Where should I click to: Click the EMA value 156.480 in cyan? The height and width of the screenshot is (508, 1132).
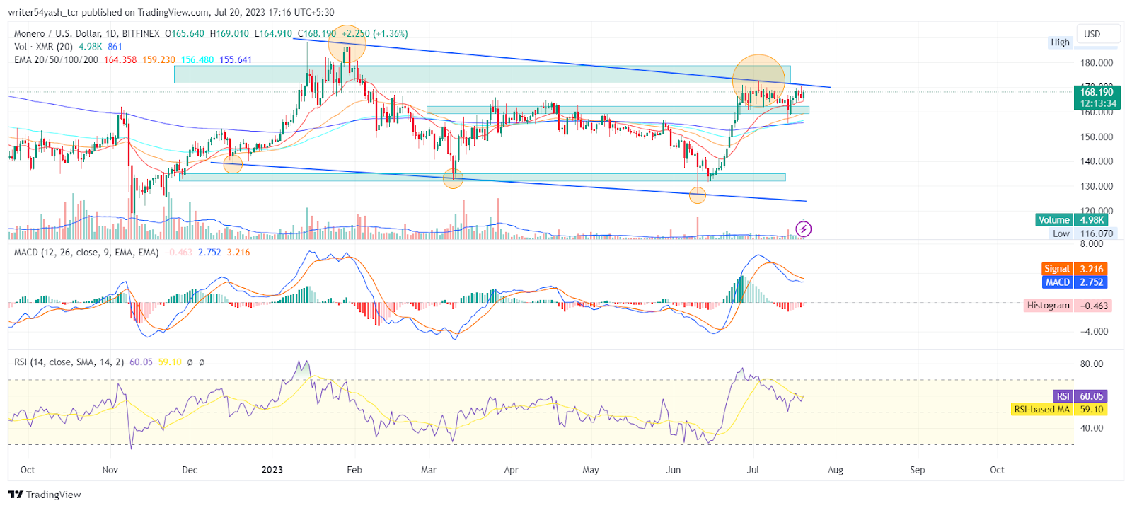(x=197, y=59)
